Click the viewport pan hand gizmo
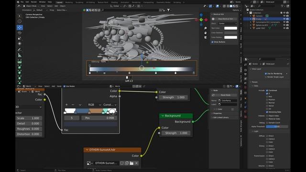Viewport: 306px width, 172px height. point(205,33)
